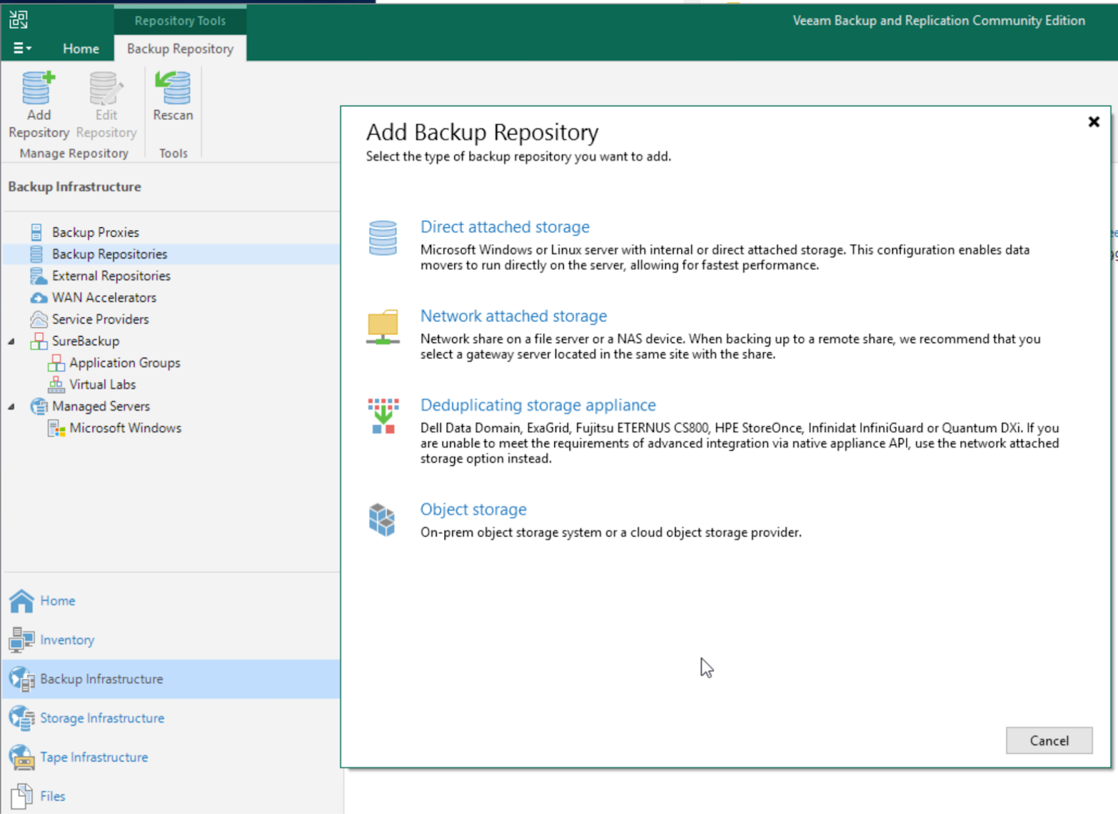The height and width of the screenshot is (814, 1118).
Task: Click the WAN Accelerators cloud icon
Action: tap(39, 298)
